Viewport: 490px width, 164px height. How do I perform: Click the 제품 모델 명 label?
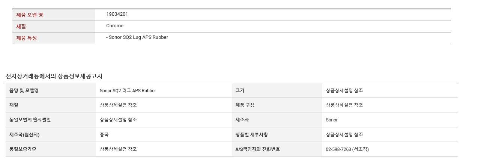click(x=30, y=15)
